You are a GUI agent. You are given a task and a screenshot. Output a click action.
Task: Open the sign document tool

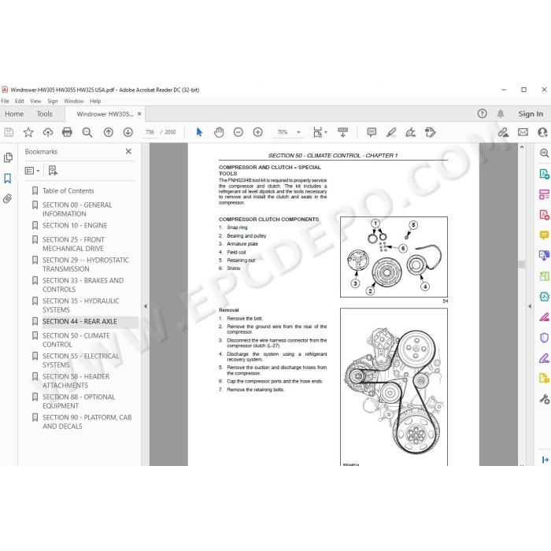[x=410, y=132]
